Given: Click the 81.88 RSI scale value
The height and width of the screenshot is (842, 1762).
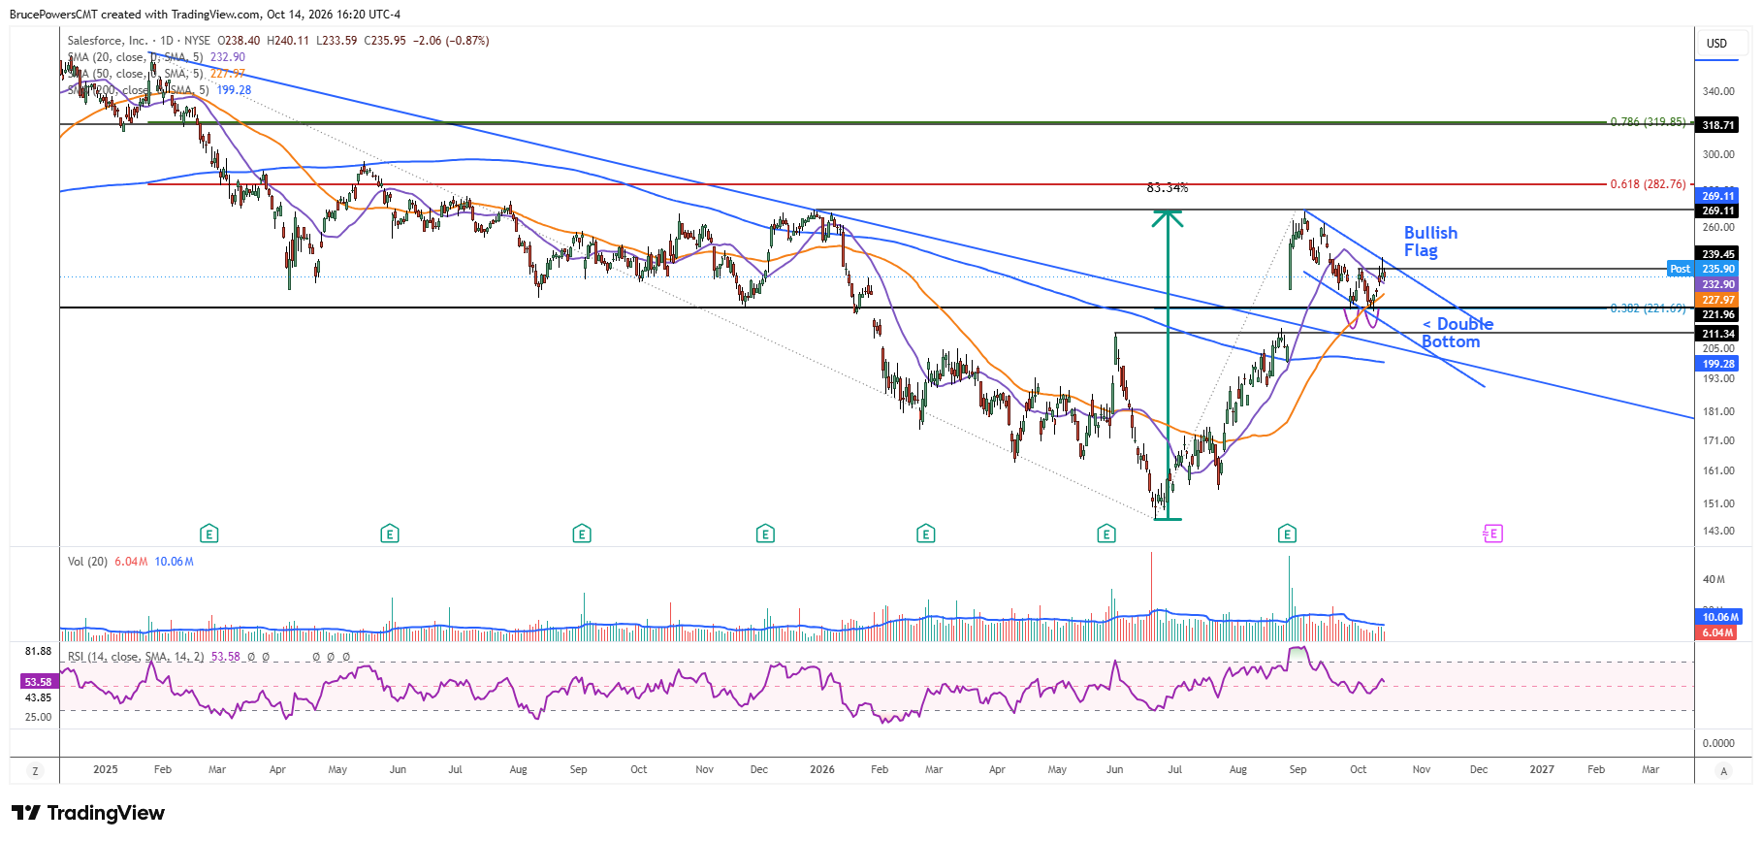Looking at the screenshot, I should point(39,651).
